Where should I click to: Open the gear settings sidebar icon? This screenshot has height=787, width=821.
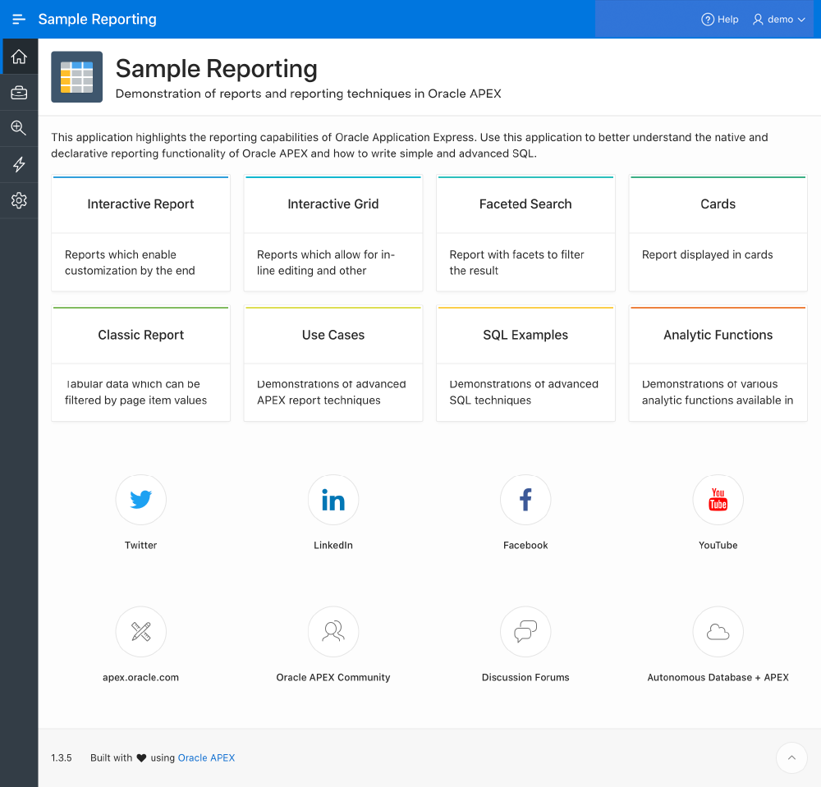point(19,200)
